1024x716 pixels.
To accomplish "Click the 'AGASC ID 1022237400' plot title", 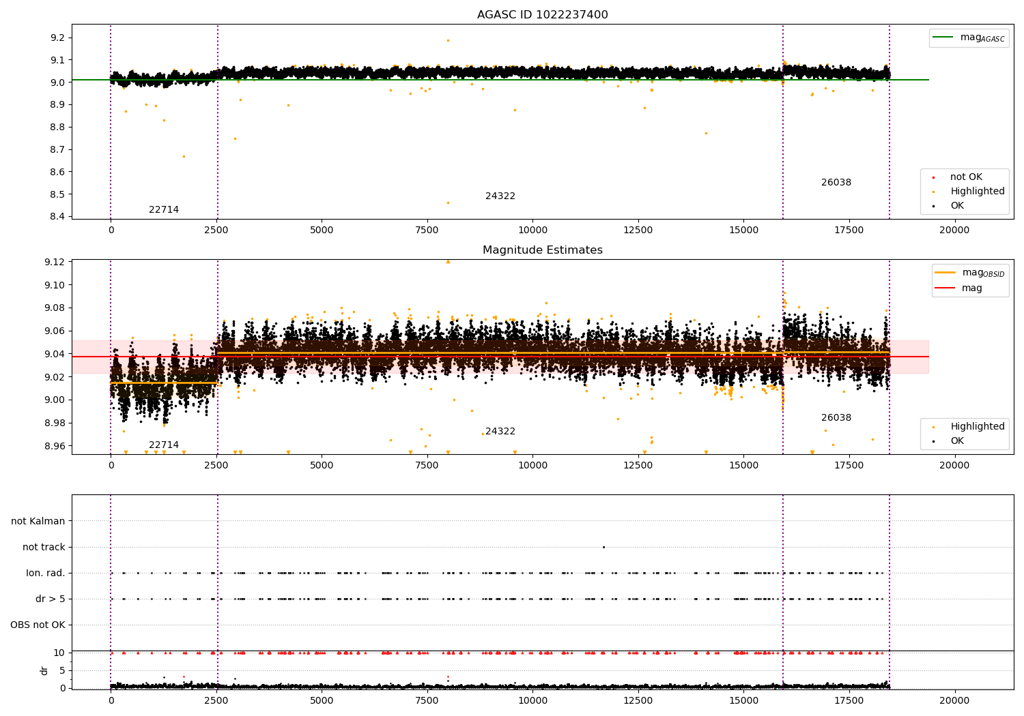I will pos(542,15).
